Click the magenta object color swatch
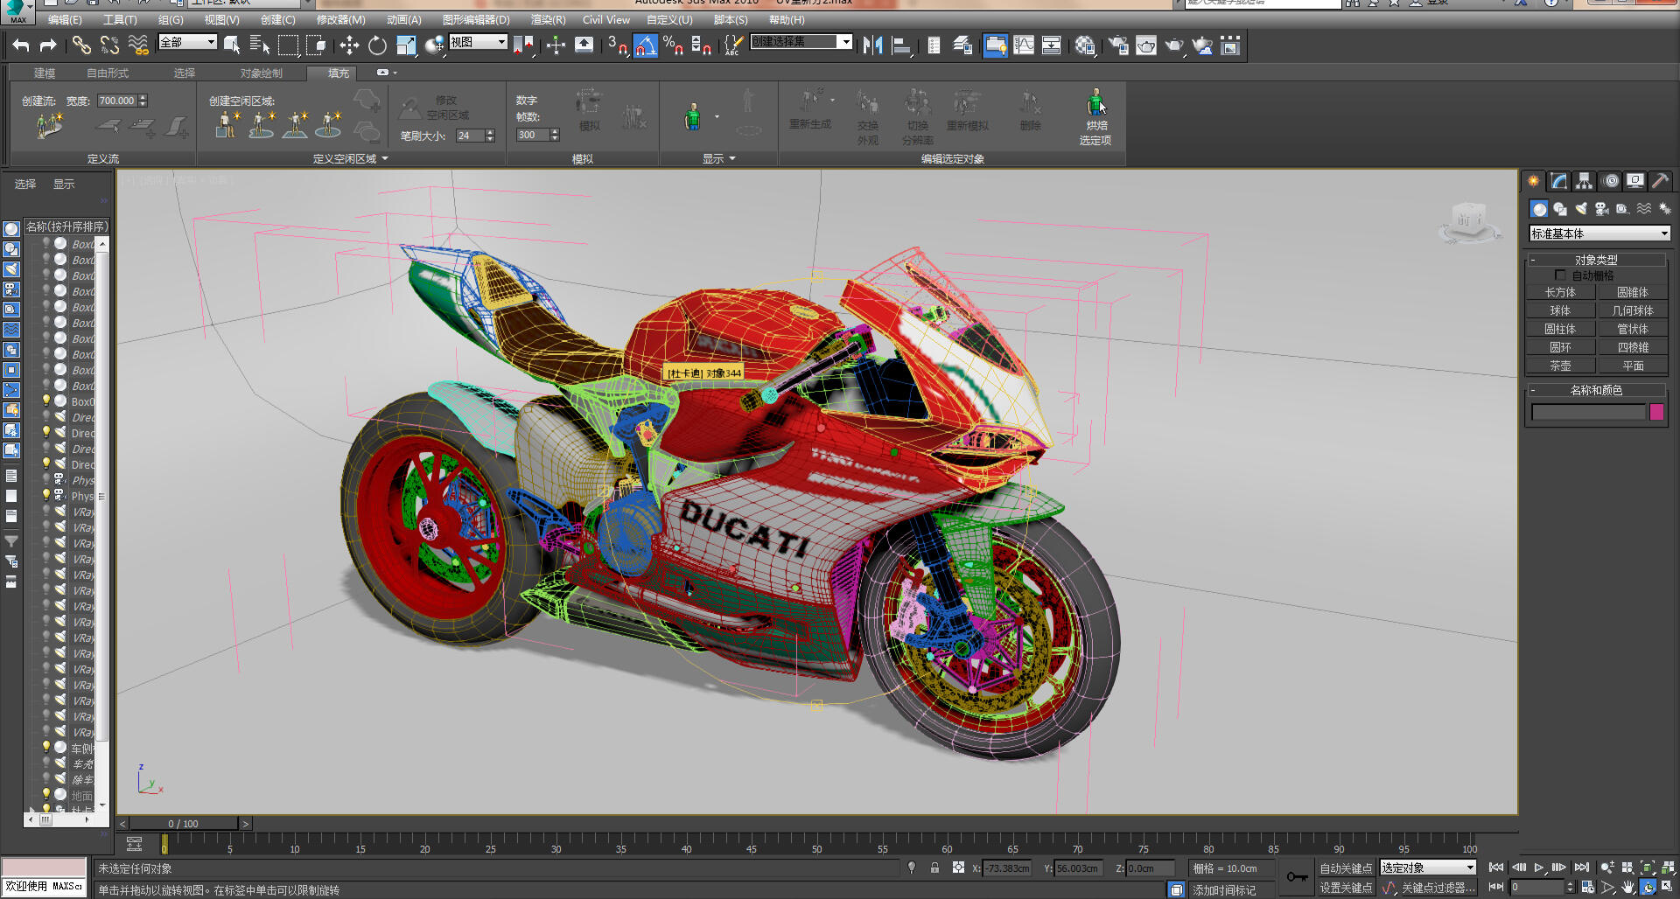This screenshot has height=899, width=1680. pyautogui.click(x=1656, y=412)
